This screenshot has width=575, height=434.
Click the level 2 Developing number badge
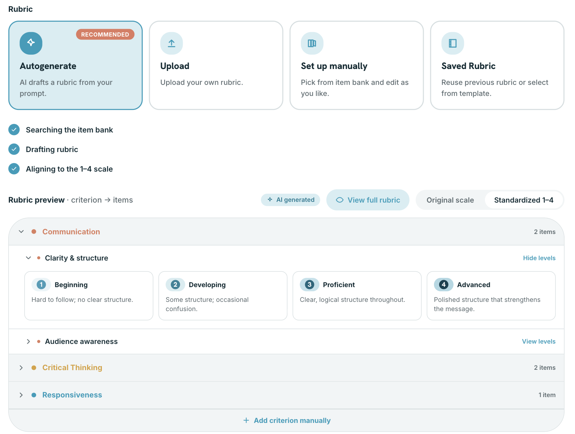click(x=175, y=285)
